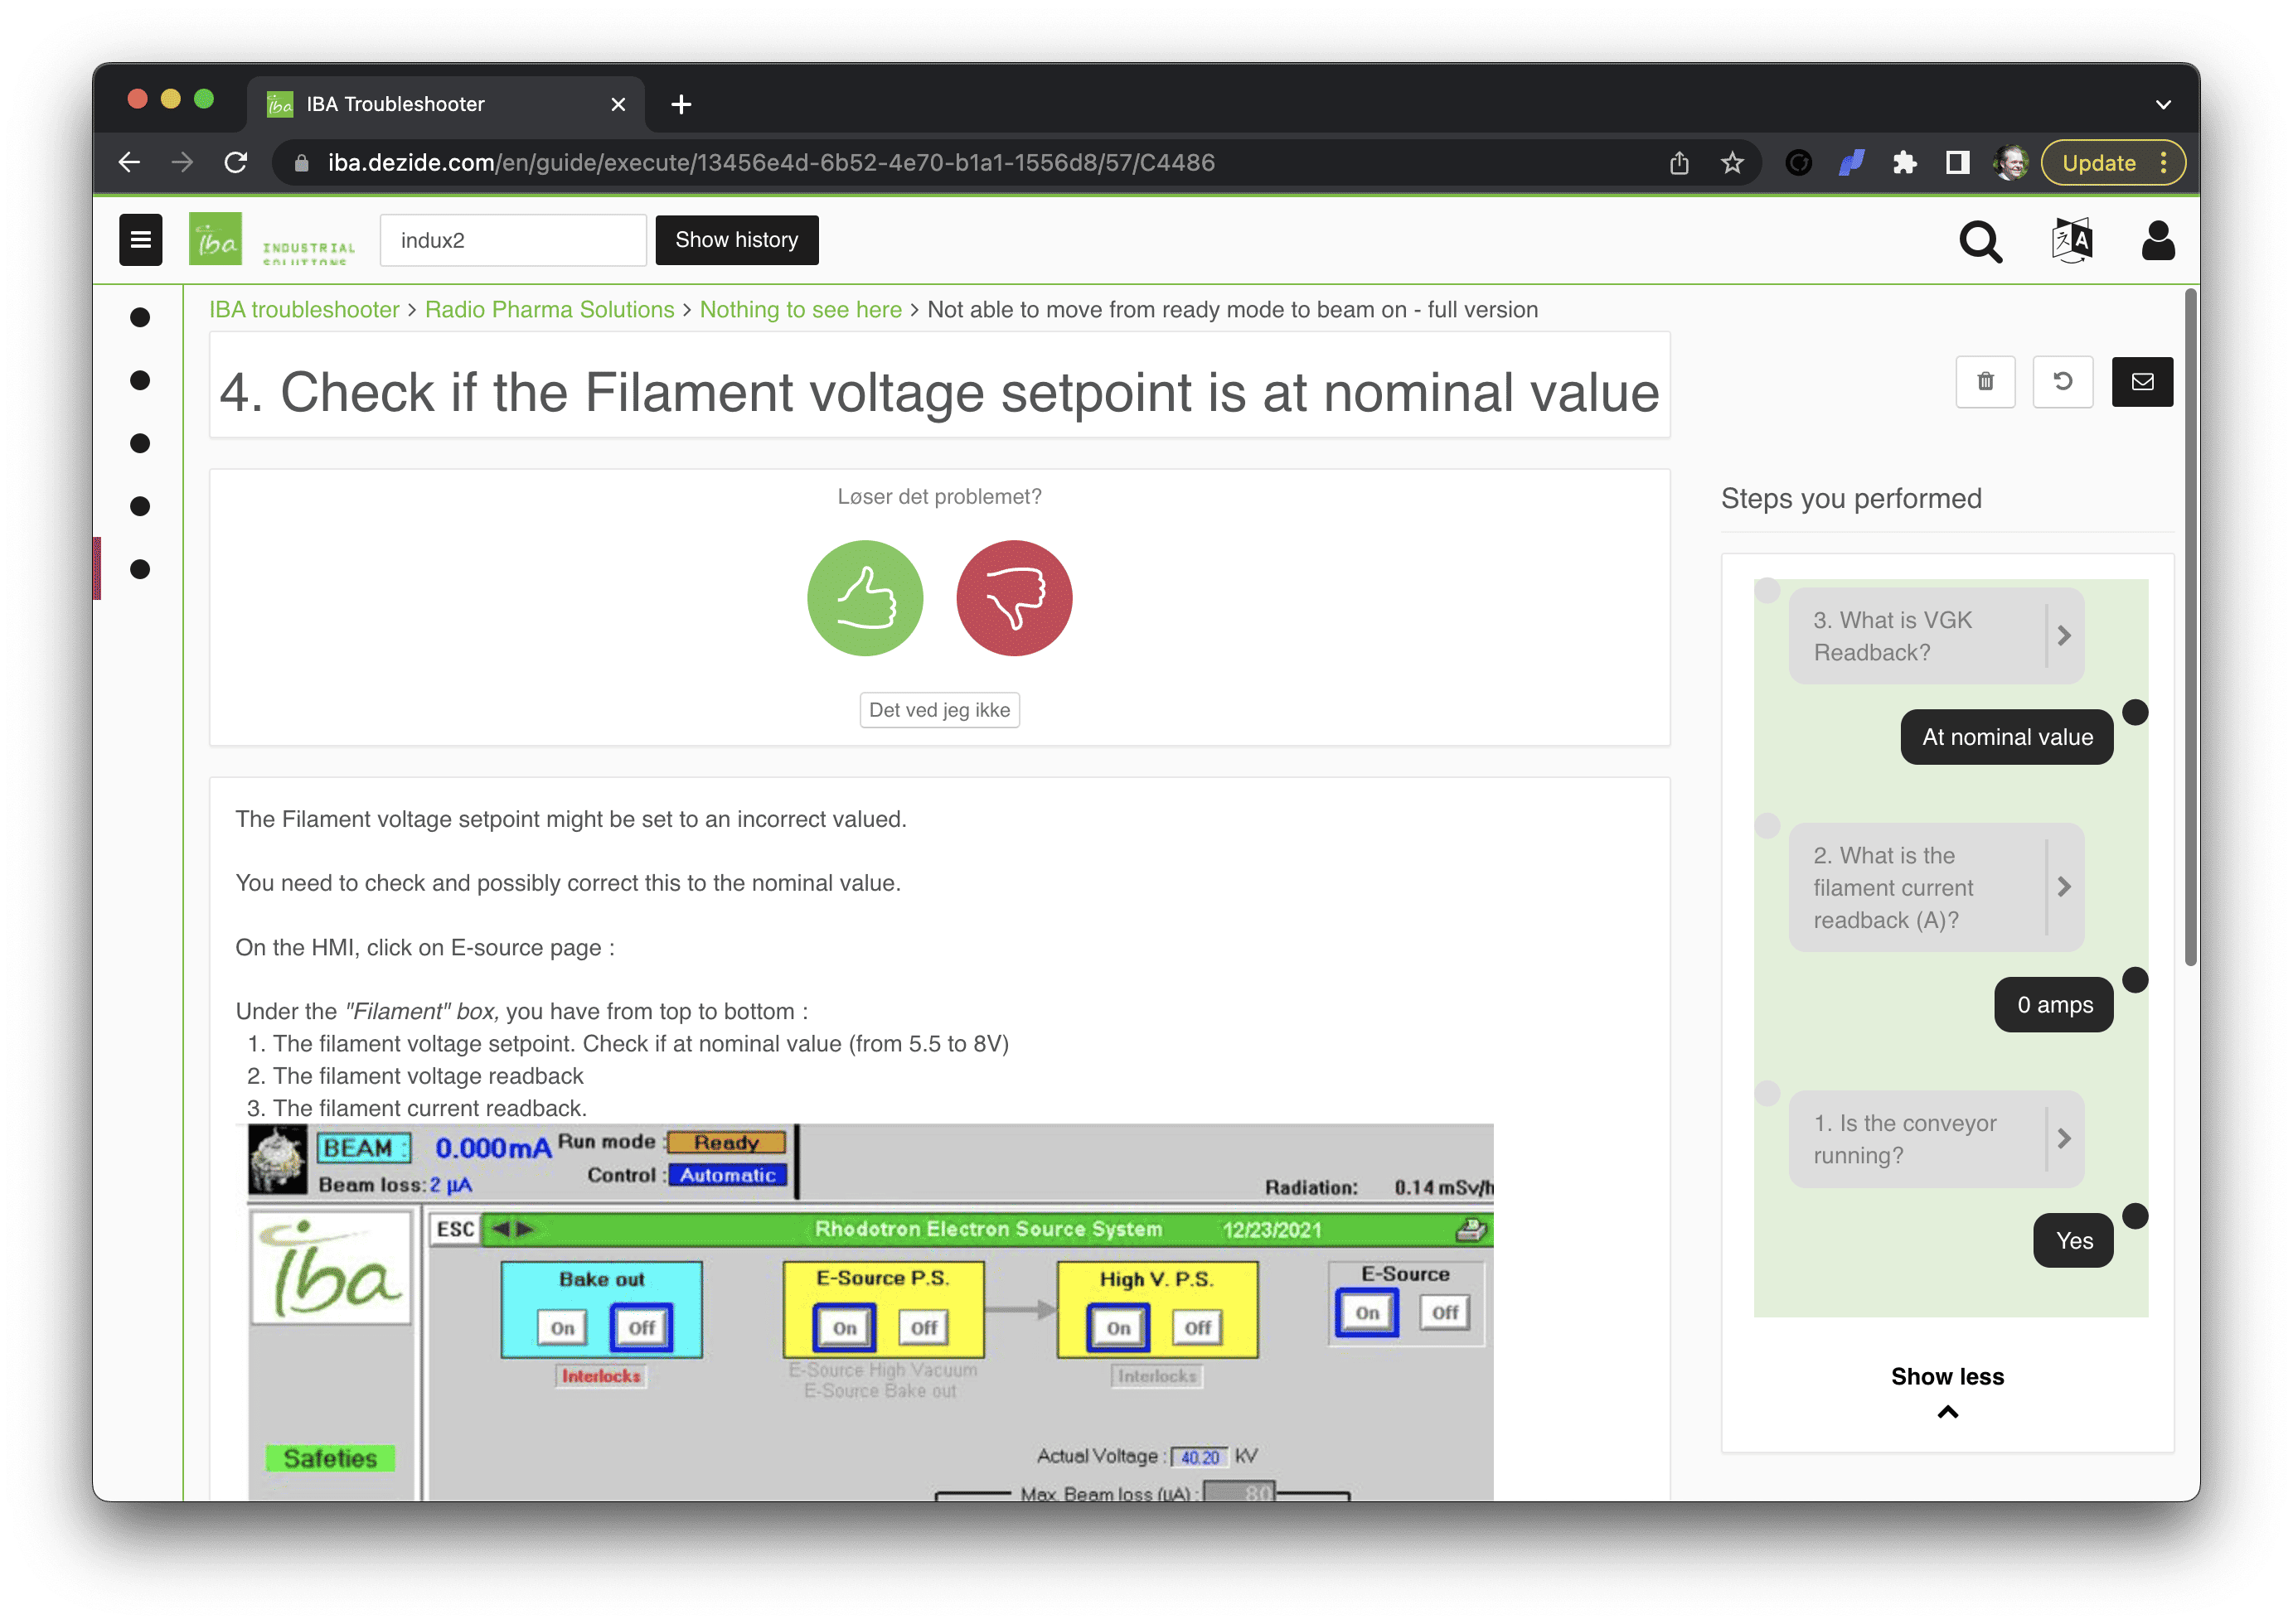Click Radio Pharma Solutions breadcrumb link
The width and height of the screenshot is (2293, 1624).
(x=550, y=309)
